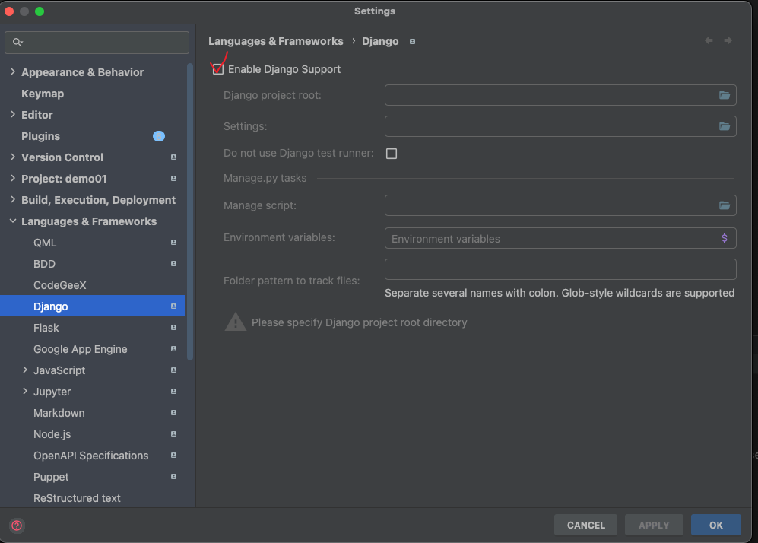Select Puppet settings entry
Viewport: 758px width, 543px height.
point(51,477)
